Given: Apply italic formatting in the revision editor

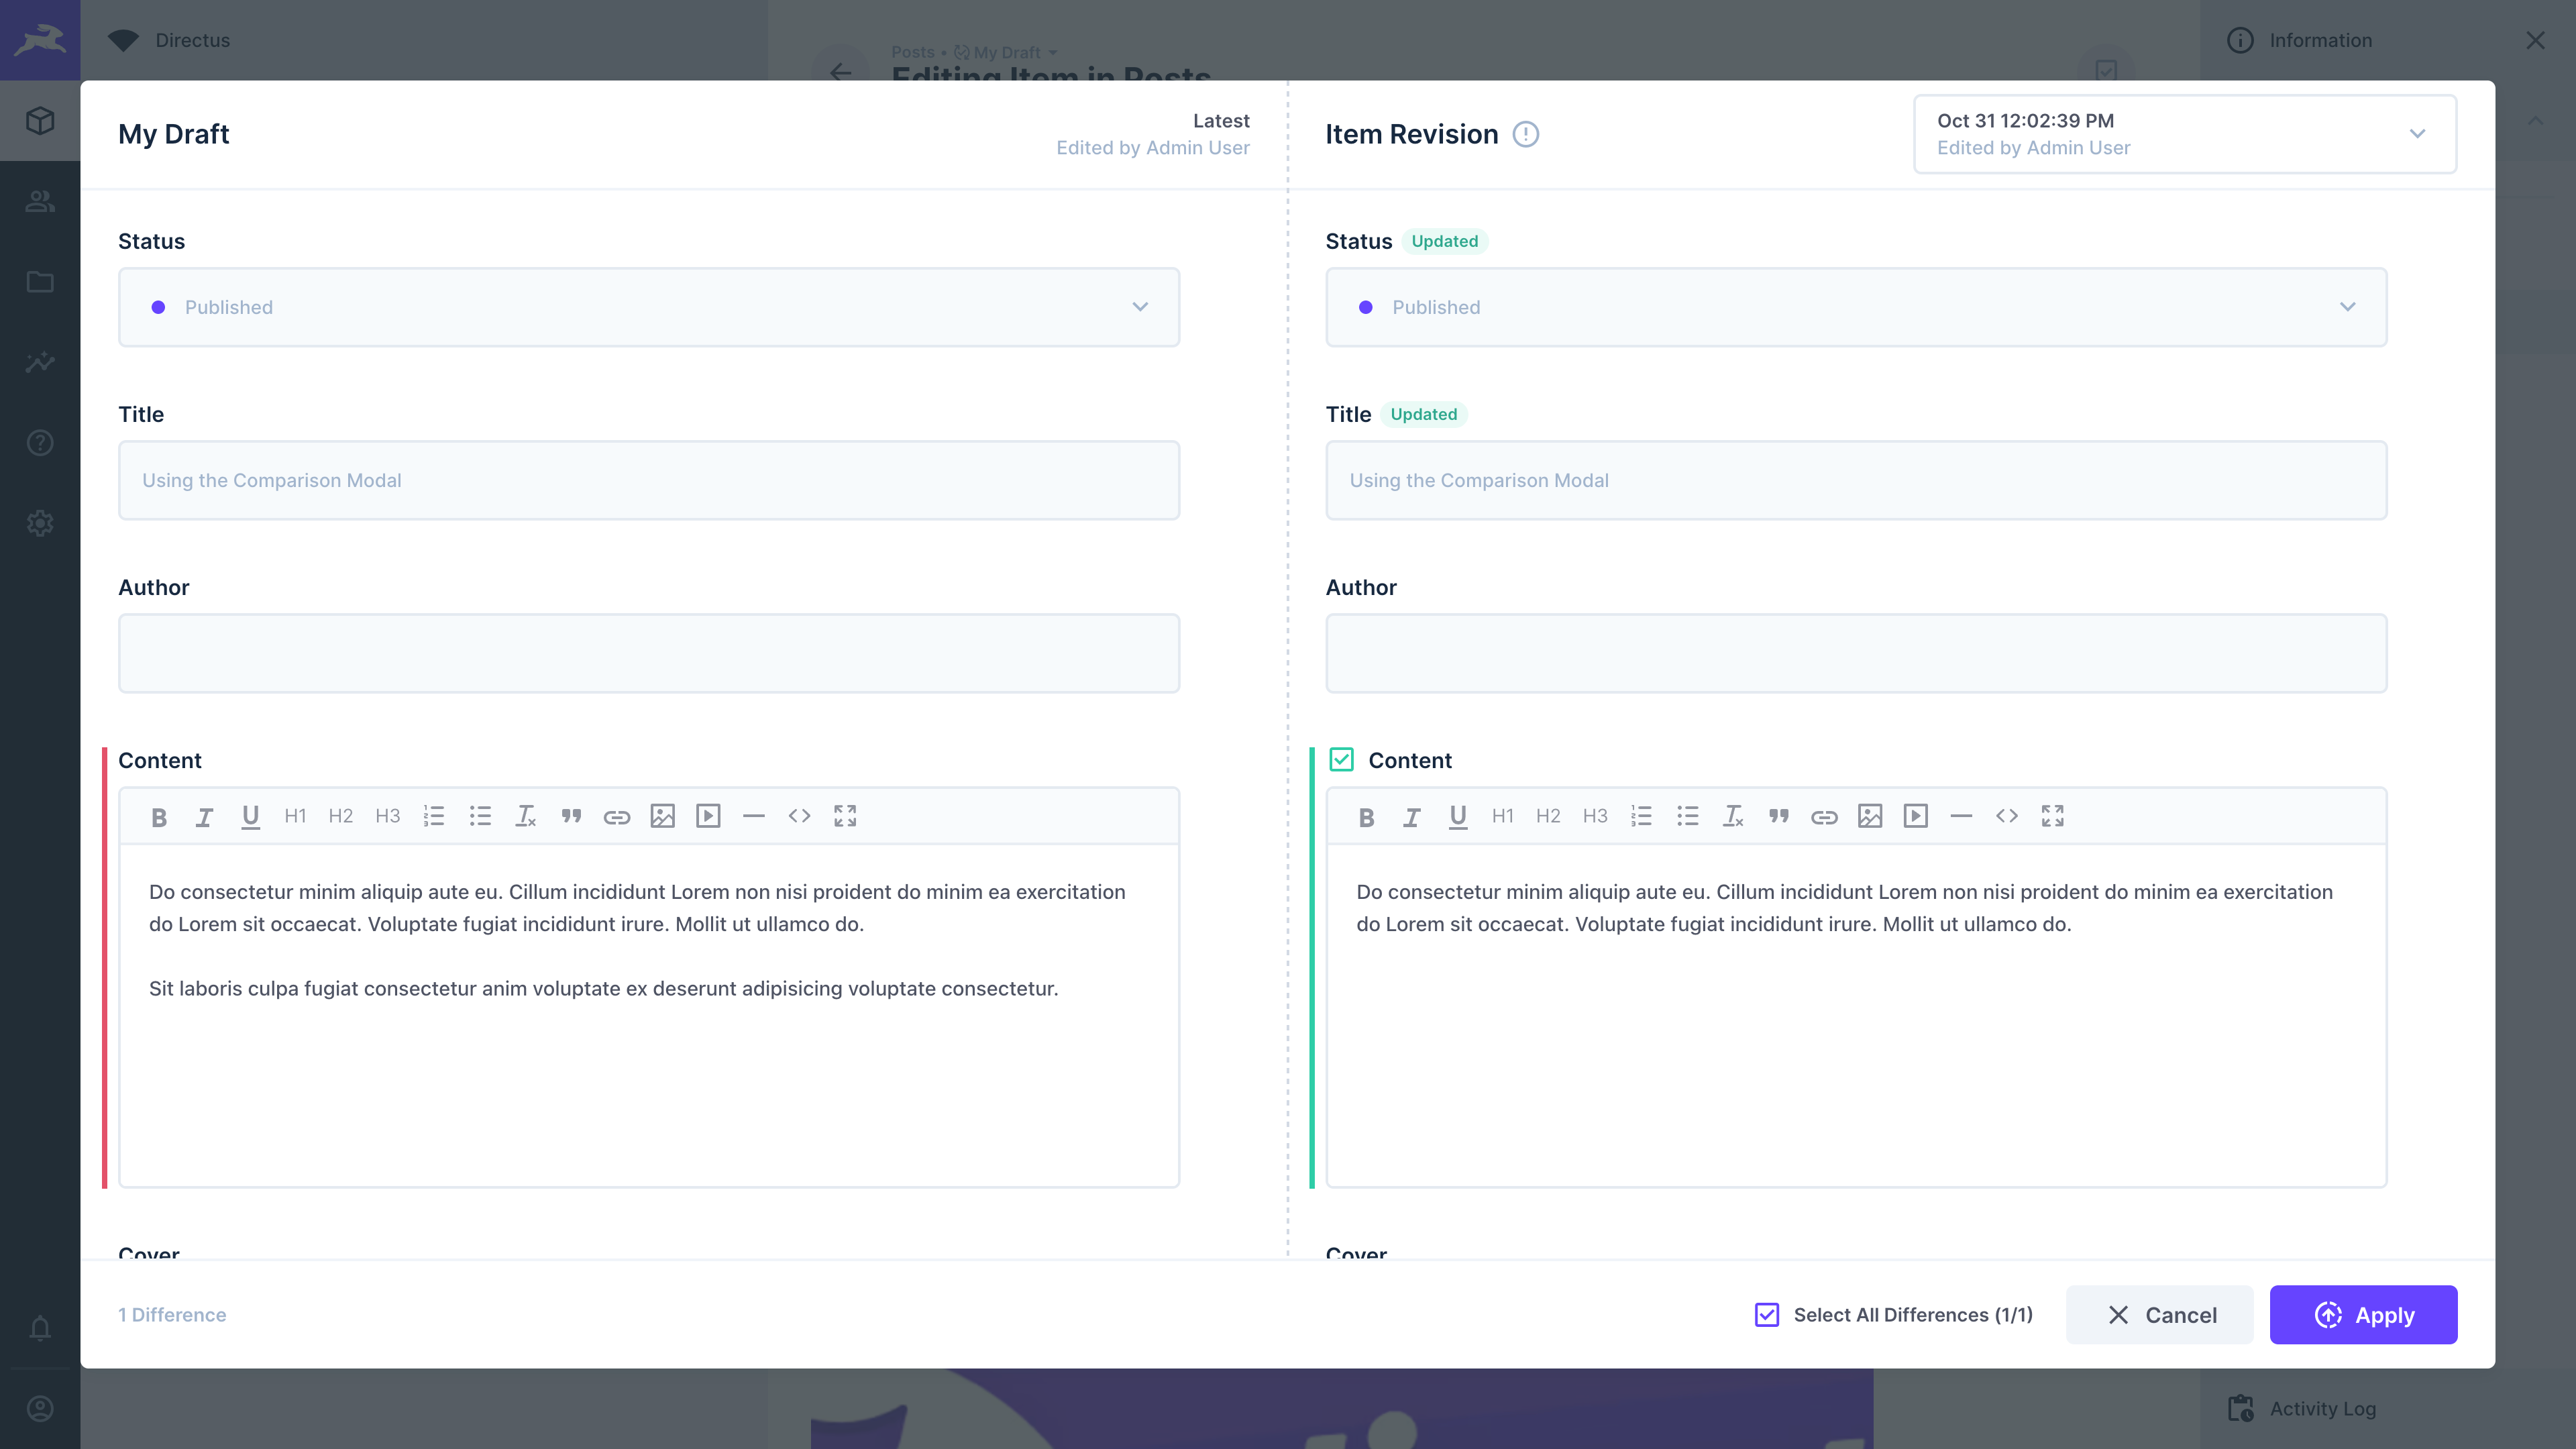Looking at the screenshot, I should click(1412, 816).
